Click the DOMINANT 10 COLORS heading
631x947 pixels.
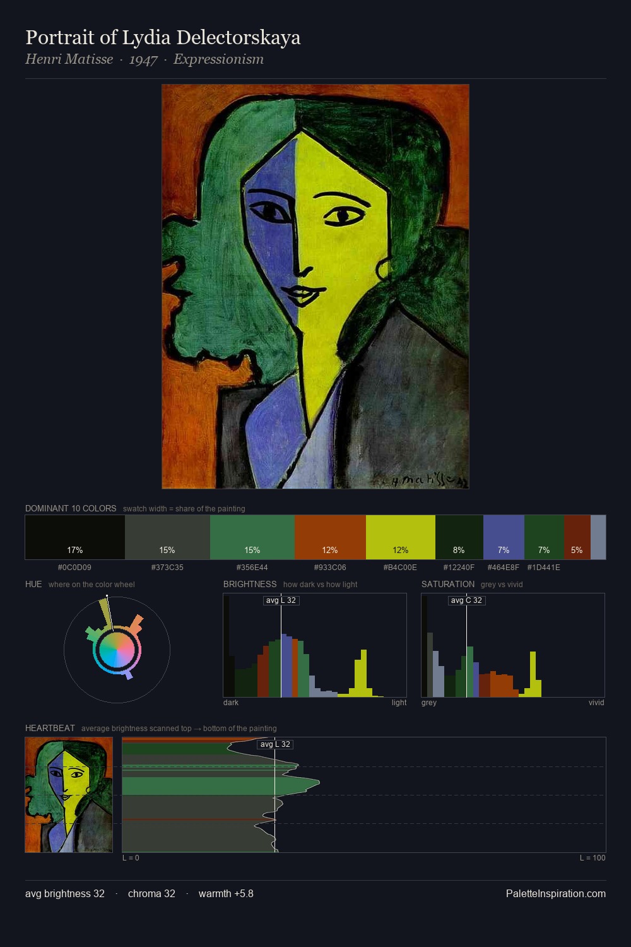tap(71, 508)
